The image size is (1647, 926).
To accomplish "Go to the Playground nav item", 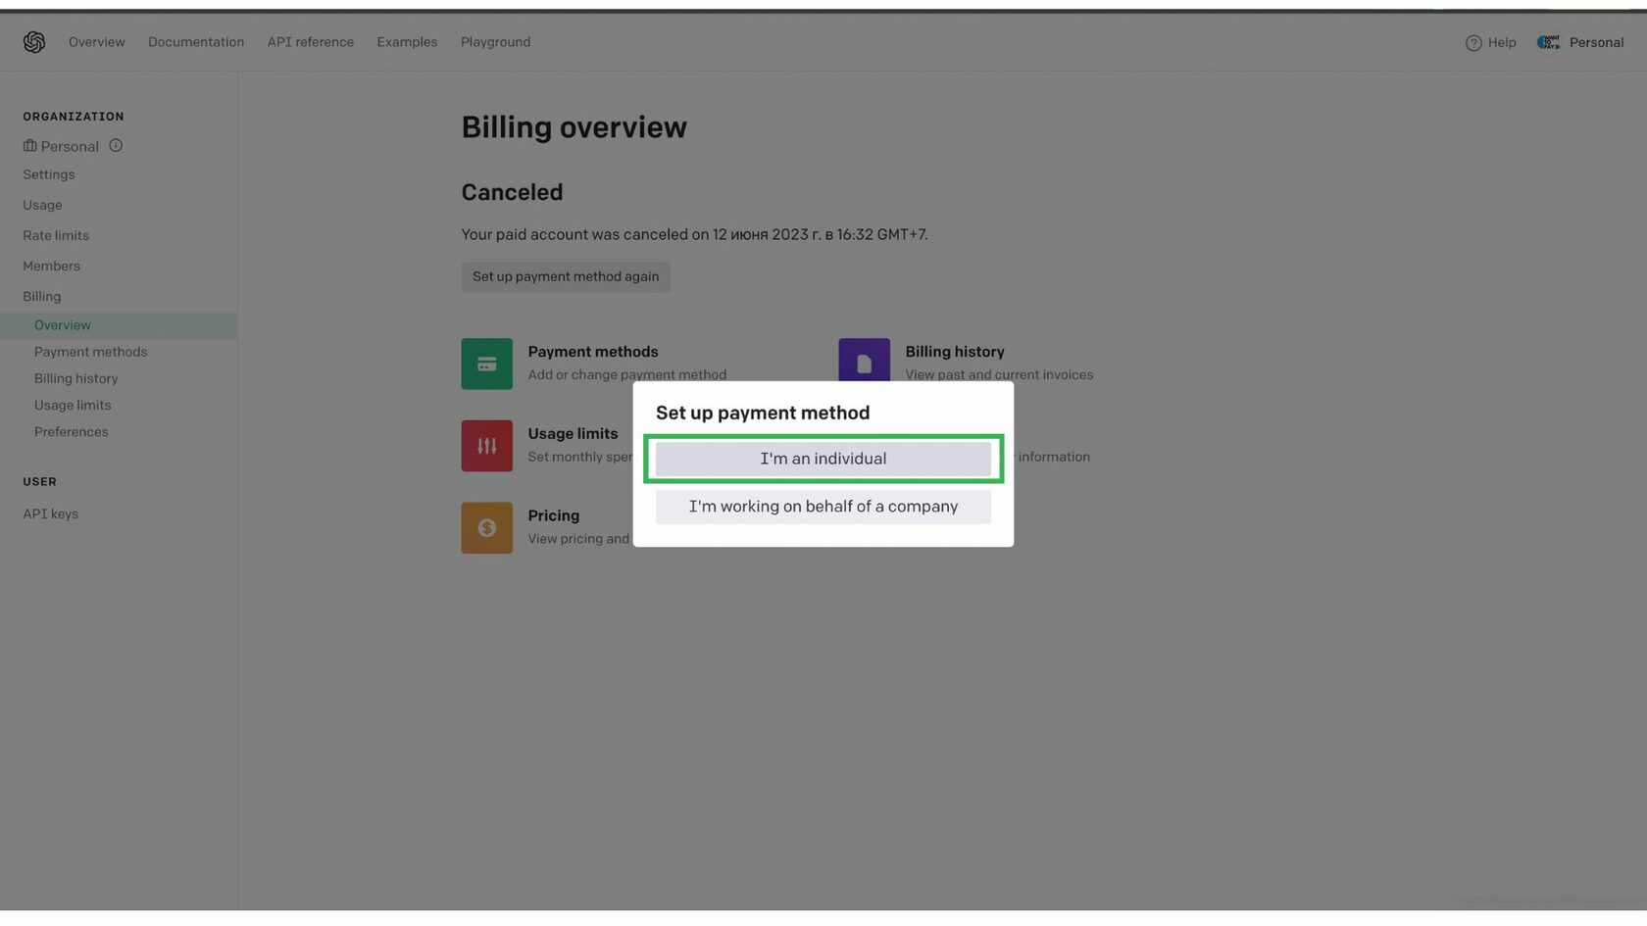I will [x=495, y=42].
